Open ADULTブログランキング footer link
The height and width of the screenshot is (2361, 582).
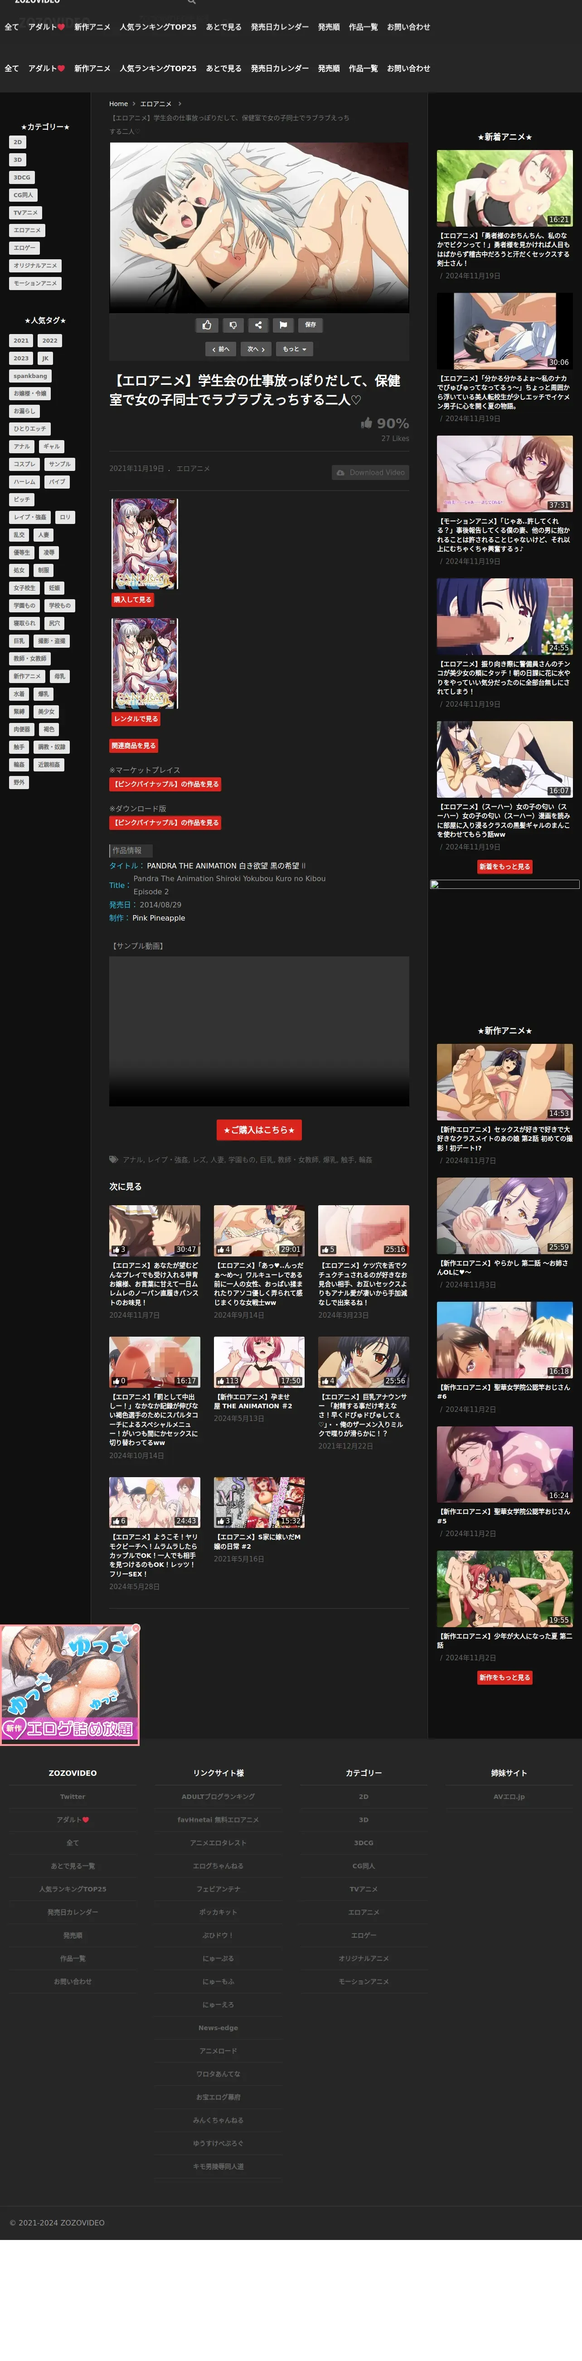pos(218,1796)
